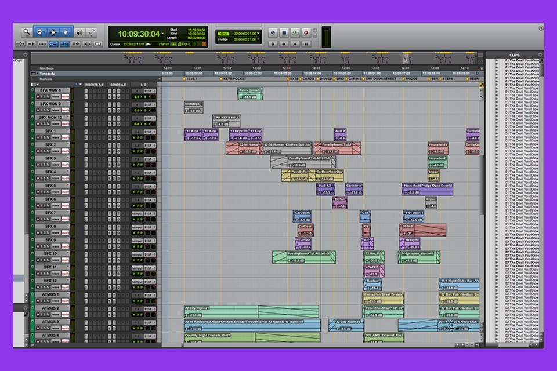557x371 pixels.
Task: Select the Scrubber tool
Action: (79, 32)
